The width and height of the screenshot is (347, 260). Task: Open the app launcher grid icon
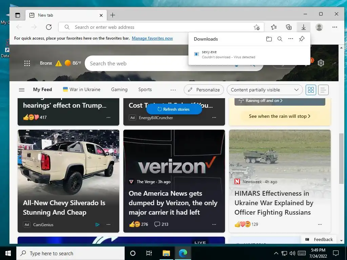pos(27,63)
